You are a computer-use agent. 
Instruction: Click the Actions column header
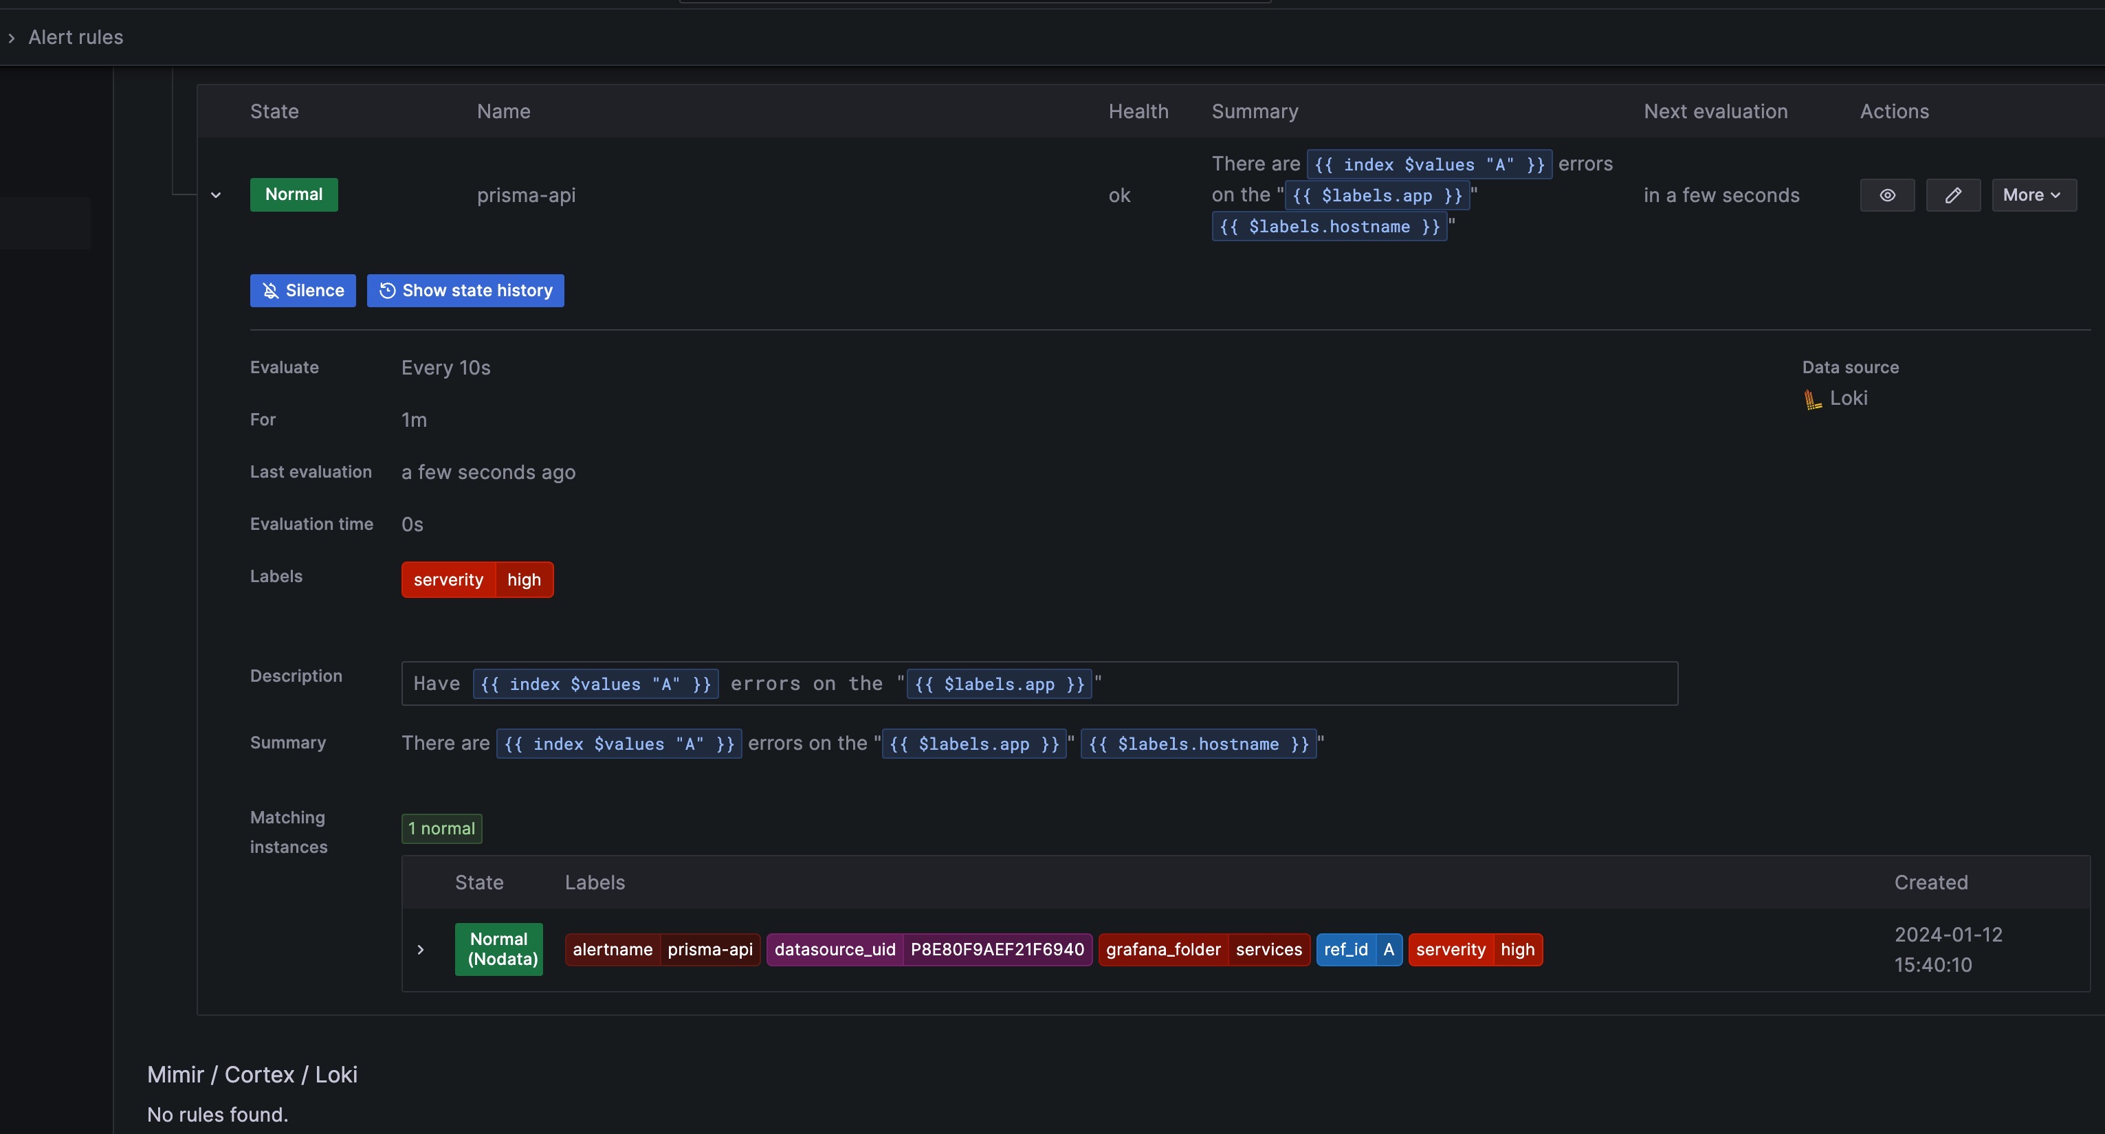pyautogui.click(x=1894, y=112)
